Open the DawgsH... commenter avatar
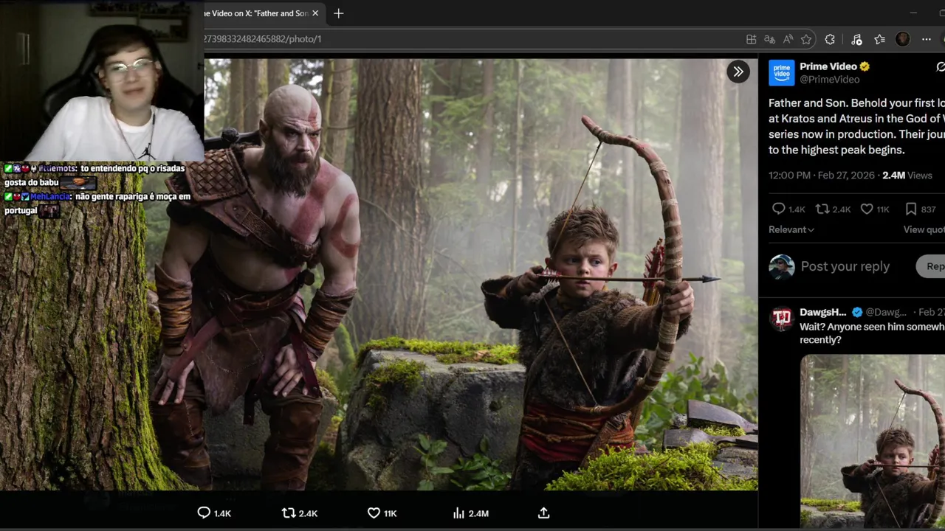 pyautogui.click(x=781, y=319)
